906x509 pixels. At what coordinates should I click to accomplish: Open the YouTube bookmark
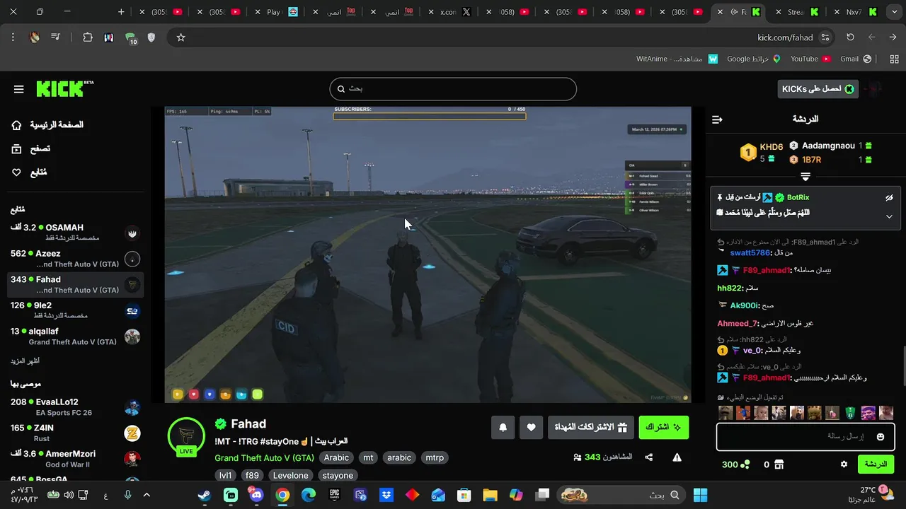pyautogui.click(x=810, y=59)
